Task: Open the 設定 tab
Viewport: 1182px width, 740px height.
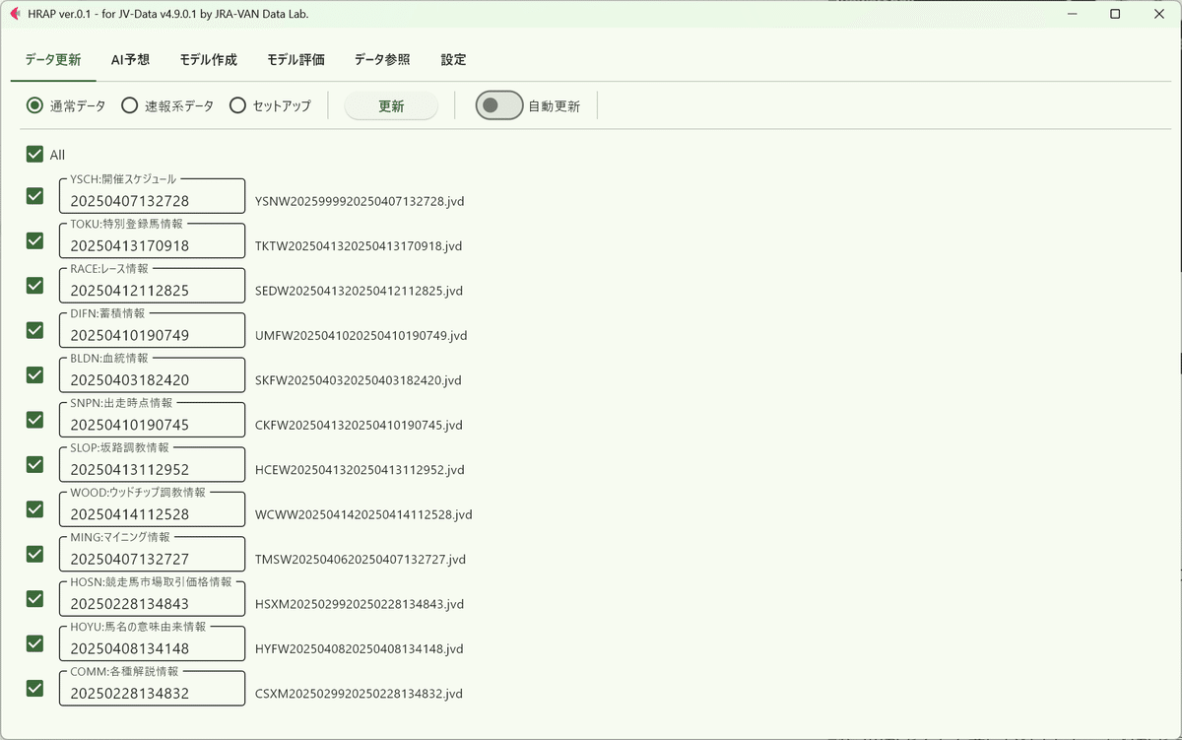Action: [453, 59]
